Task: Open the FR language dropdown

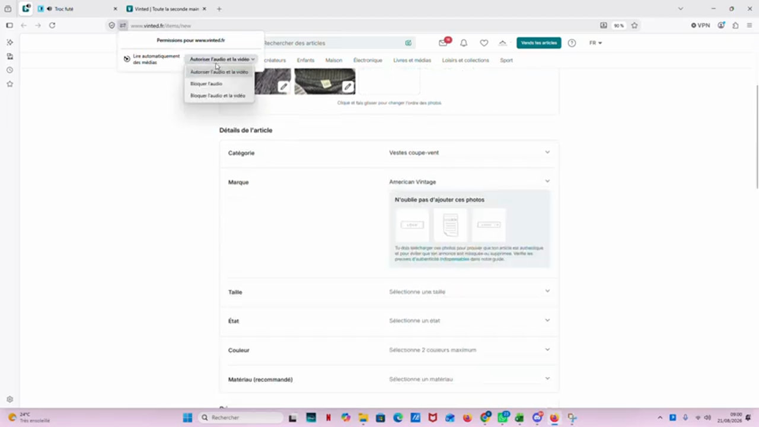Action: tap(595, 43)
